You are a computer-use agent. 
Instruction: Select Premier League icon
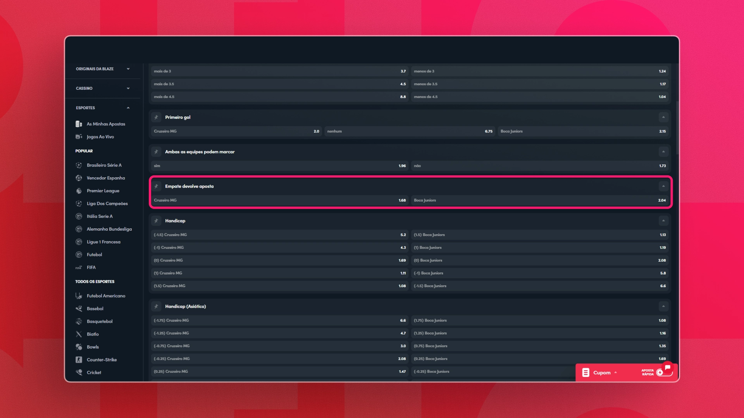(x=79, y=191)
